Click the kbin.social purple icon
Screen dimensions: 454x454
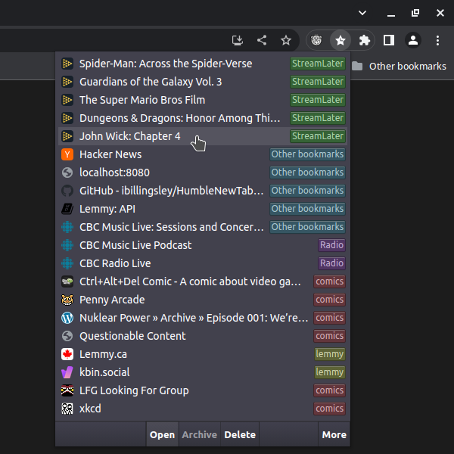(x=67, y=372)
